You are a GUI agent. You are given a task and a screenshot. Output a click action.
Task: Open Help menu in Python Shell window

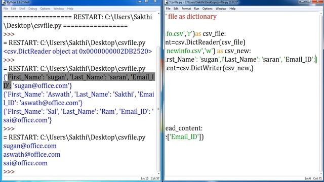[x=70, y=9]
